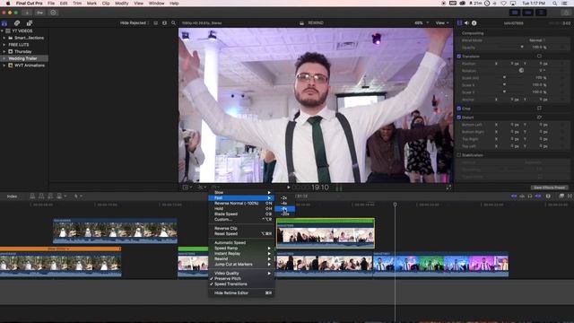Open the viewer View options dropdown
The image size is (574, 323).
click(442, 23)
